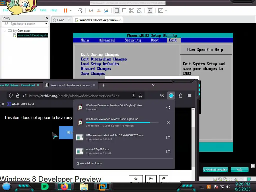256x192 pixels.
Task: Click the Firefox icon in the taskbar
Action: click(64, 186)
